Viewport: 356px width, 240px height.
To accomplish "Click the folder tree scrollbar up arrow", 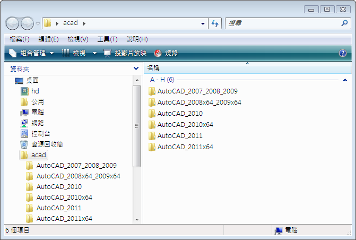I will click(x=137, y=80).
